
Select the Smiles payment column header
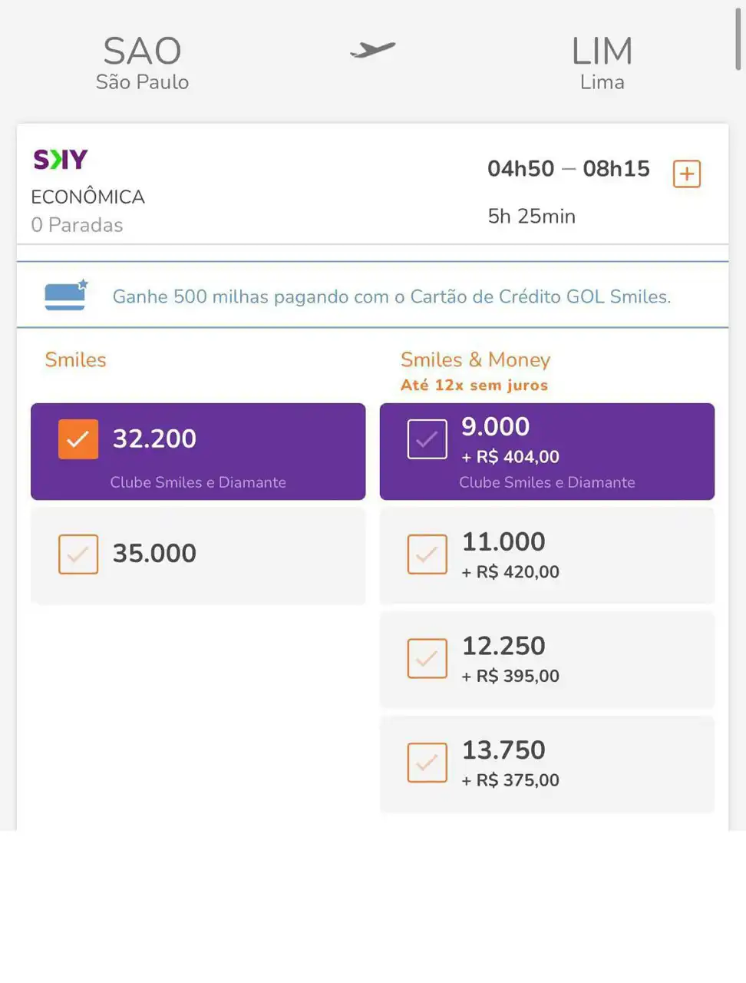75,359
